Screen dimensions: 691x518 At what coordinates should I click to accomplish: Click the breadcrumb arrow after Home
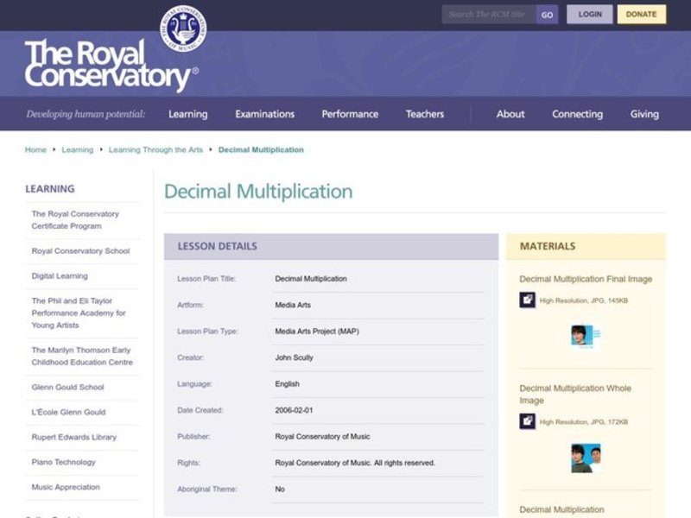pos(54,149)
